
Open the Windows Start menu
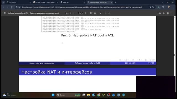point(53,95)
